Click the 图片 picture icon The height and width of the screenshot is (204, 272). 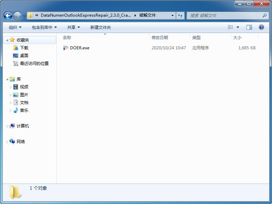[x=15, y=95]
